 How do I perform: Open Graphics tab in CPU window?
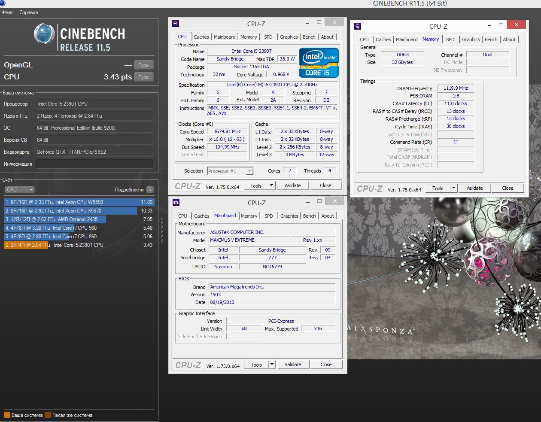[x=289, y=37]
